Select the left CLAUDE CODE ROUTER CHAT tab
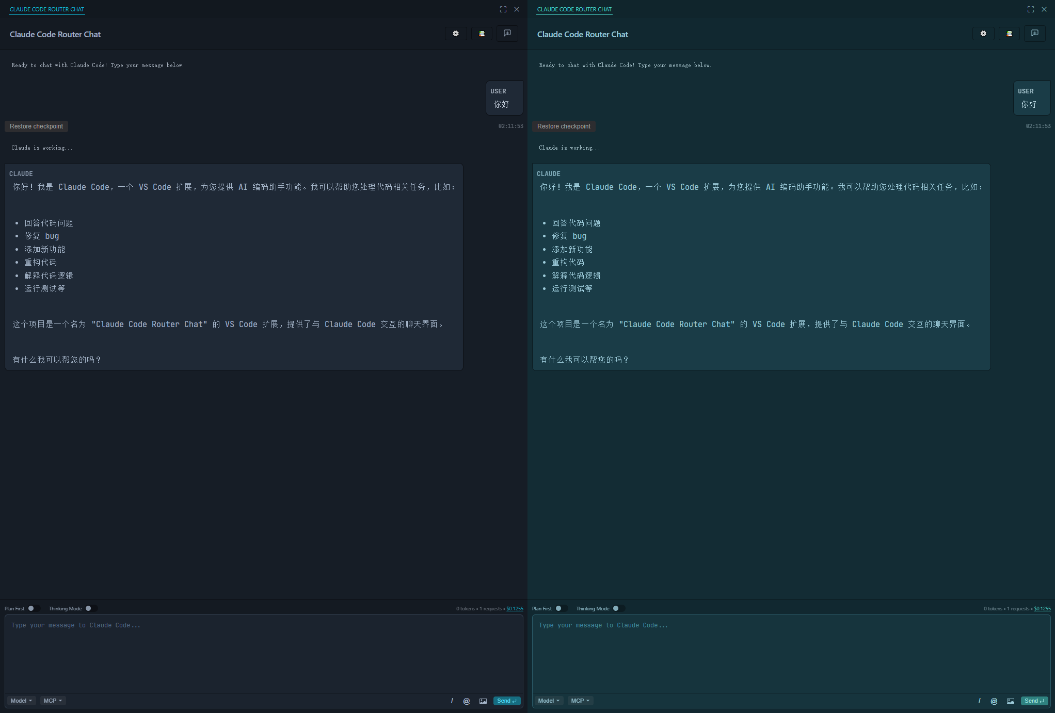This screenshot has height=713, width=1055. (x=47, y=9)
